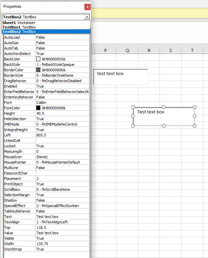This screenshot has width=208, height=258.
Task: Click the BackColor white color swatch
Action: 38,59
